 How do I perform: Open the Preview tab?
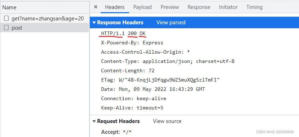tap(170, 7)
